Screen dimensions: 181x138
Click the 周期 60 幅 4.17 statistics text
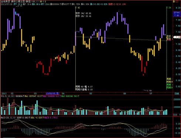(x=84, y=87)
